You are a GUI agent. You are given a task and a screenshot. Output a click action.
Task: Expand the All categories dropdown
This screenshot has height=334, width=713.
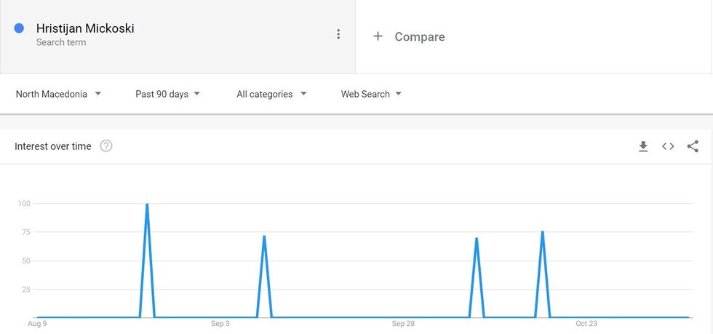tap(271, 94)
